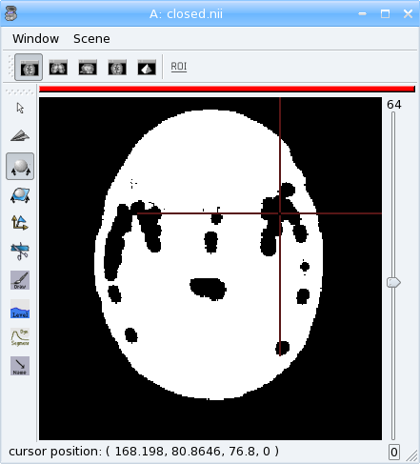
Task: Open the Window menu
Action: [x=35, y=39]
